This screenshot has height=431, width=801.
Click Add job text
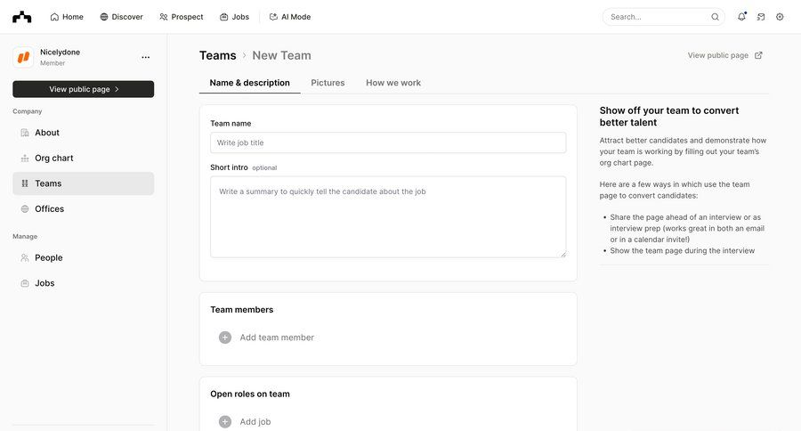tap(255, 422)
